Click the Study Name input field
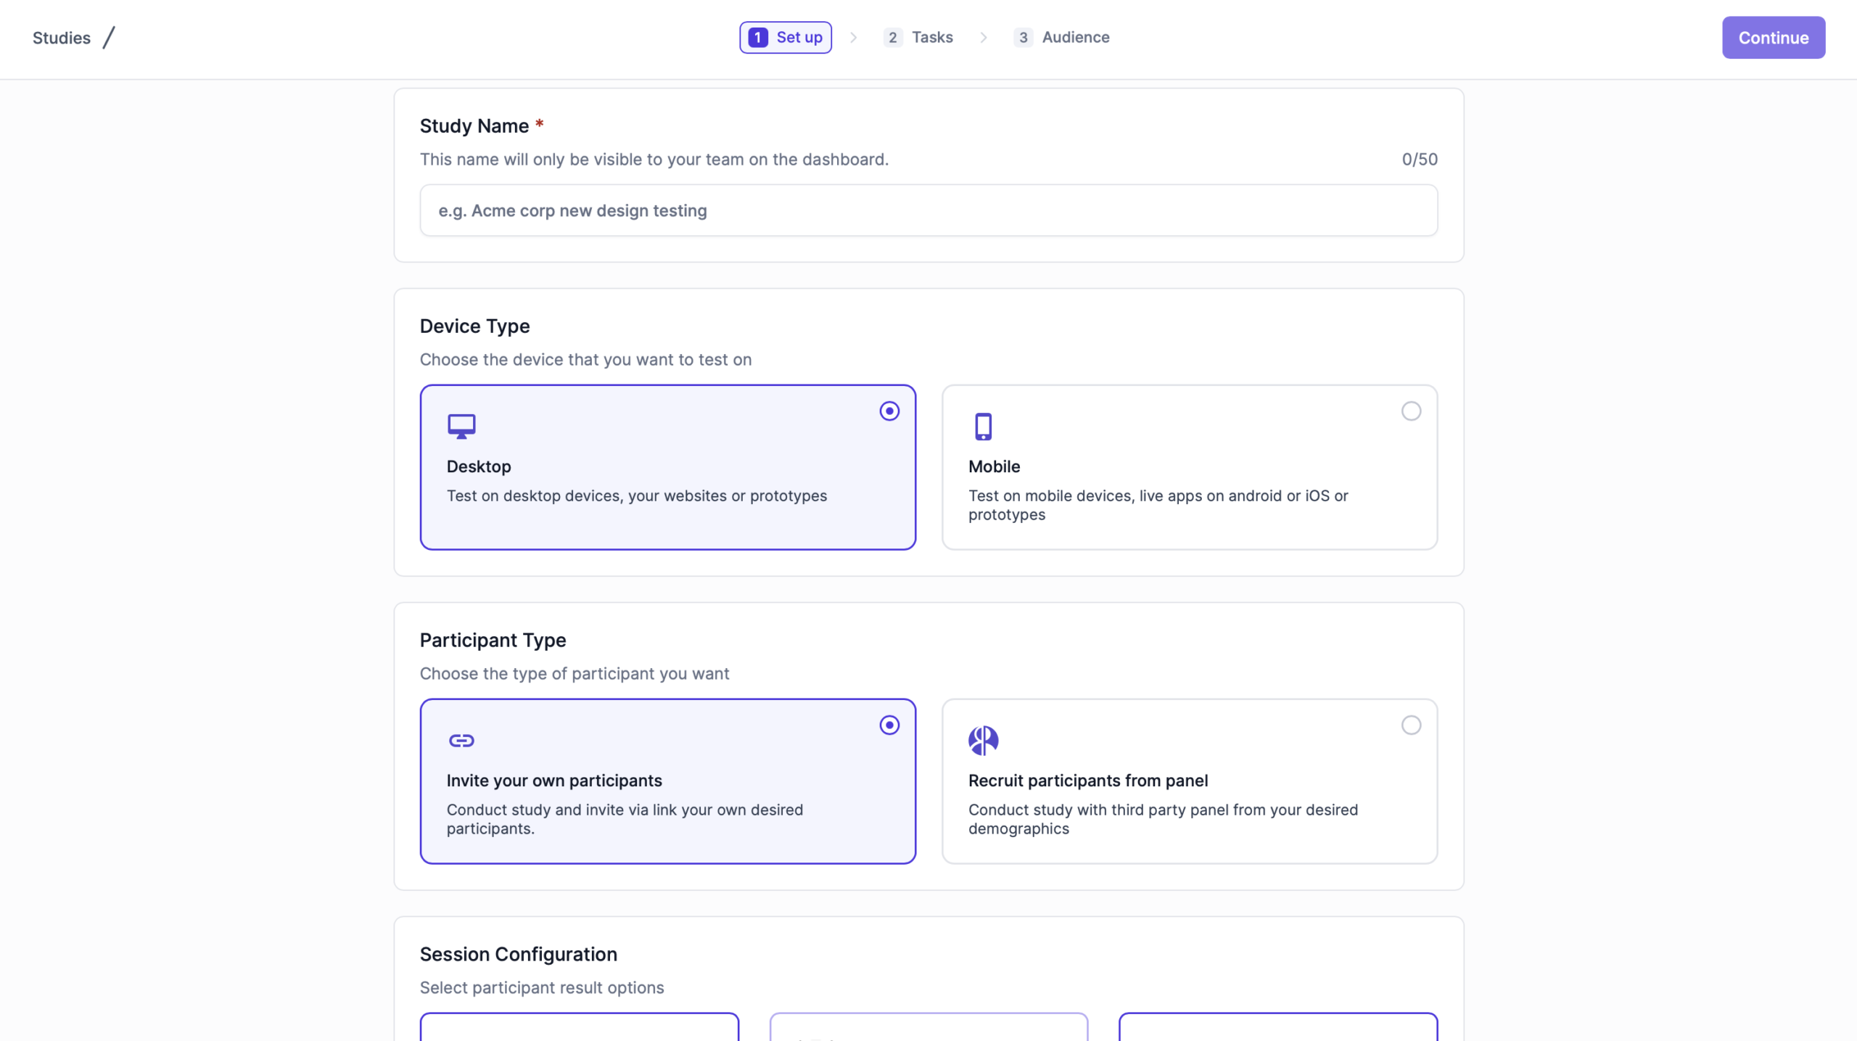The width and height of the screenshot is (1857, 1041). coord(928,210)
